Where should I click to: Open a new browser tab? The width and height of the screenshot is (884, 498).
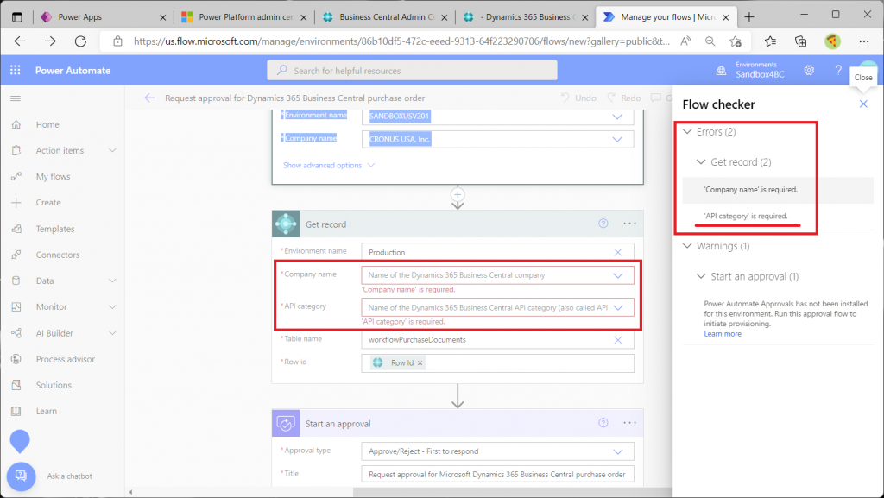749,17
